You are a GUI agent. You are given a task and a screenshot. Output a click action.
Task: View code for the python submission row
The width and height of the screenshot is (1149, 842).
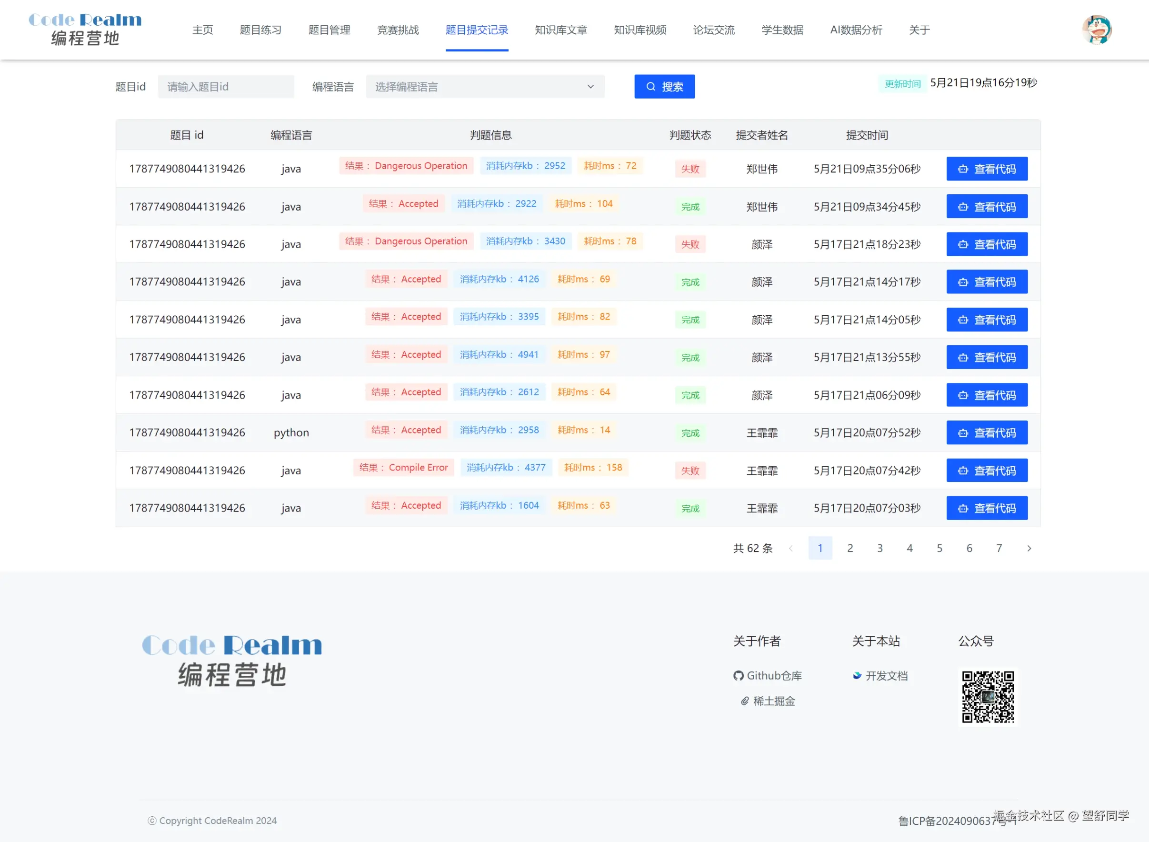click(x=987, y=433)
